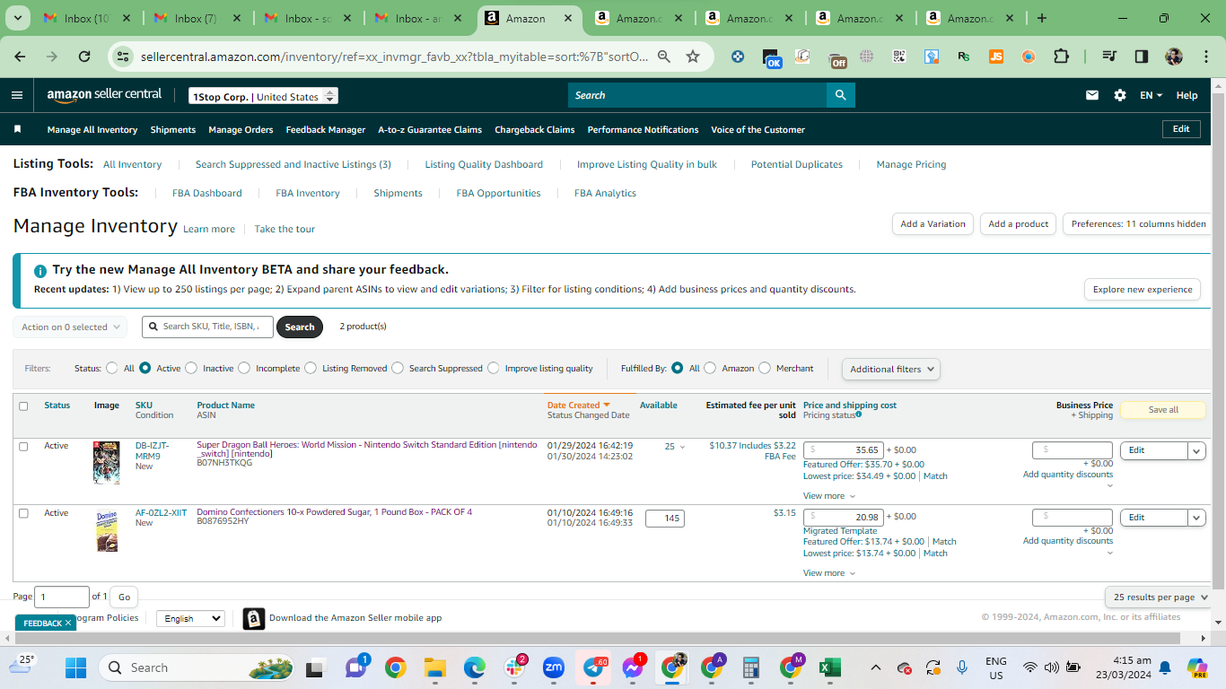1226x689 pixels.
Task: Open Calculator from the Windows taskbar
Action: tap(751, 667)
